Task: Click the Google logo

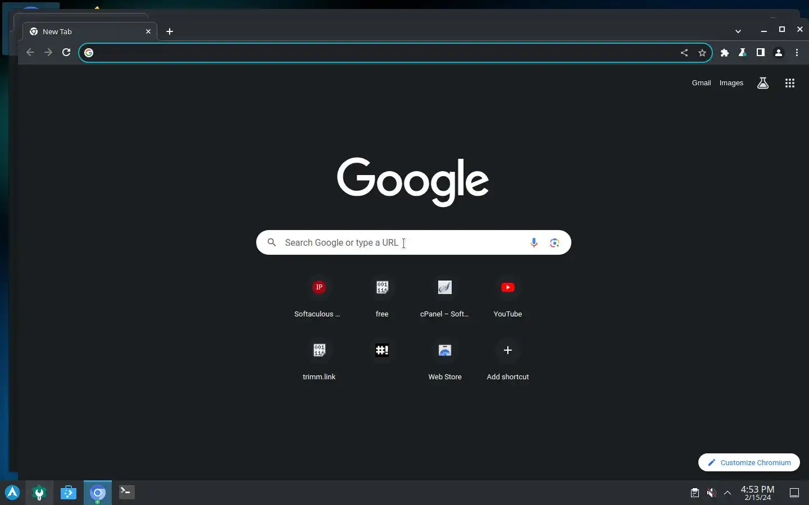Action: (x=413, y=182)
